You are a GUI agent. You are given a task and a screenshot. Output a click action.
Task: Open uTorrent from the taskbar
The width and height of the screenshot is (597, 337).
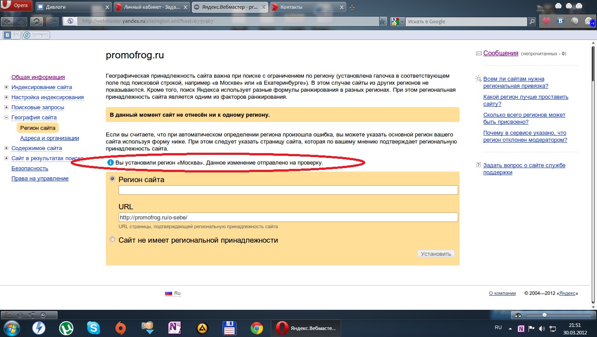click(x=66, y=328)
